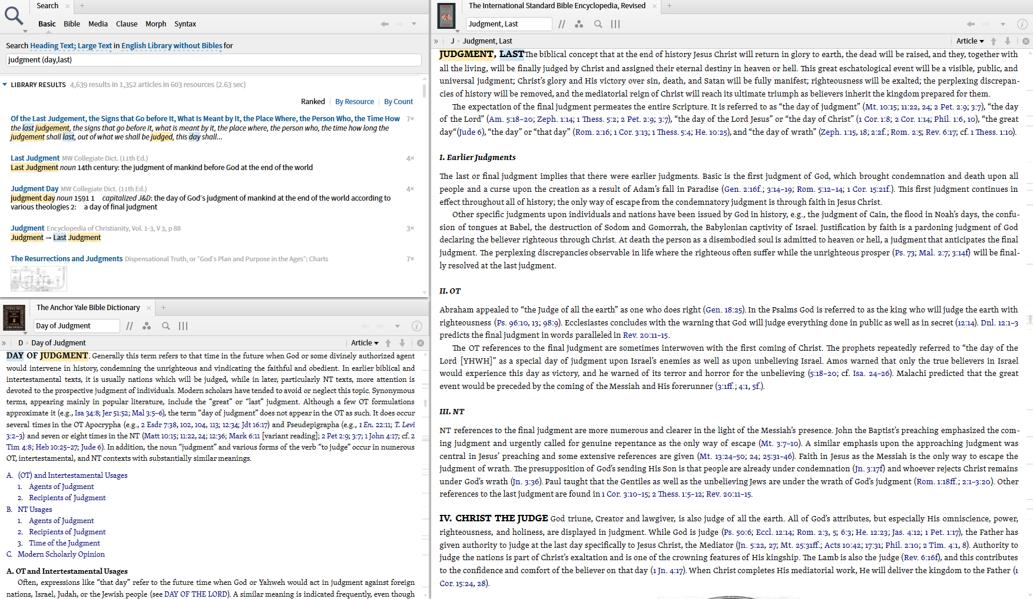Change 'Heading Text; Large Text' search fields
Viewport: 1033px width, 599px height.
71,46
